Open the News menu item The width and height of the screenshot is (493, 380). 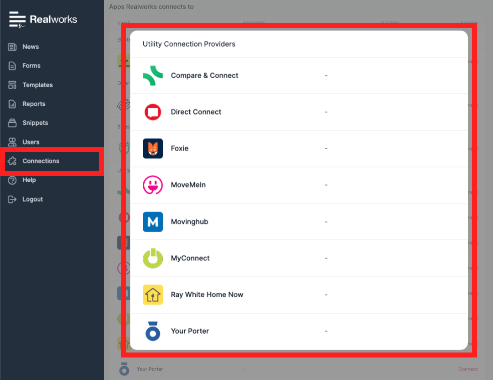pyautogui.click(x=31, y=47)
